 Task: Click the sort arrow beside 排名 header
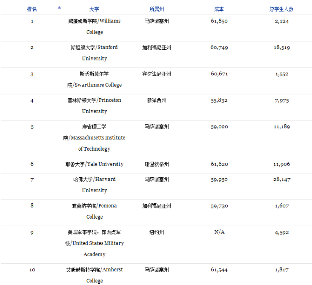[x=59, y=7]
